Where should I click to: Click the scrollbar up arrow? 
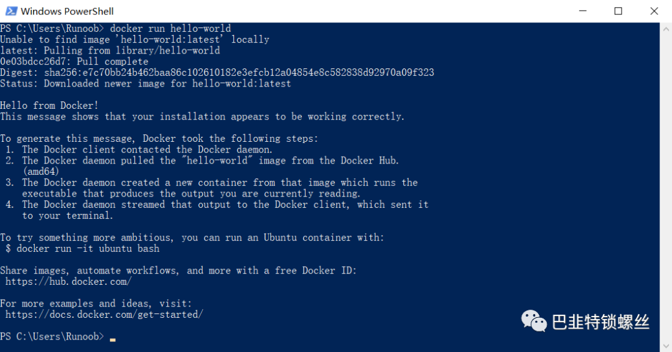click(x=666, y=30)
